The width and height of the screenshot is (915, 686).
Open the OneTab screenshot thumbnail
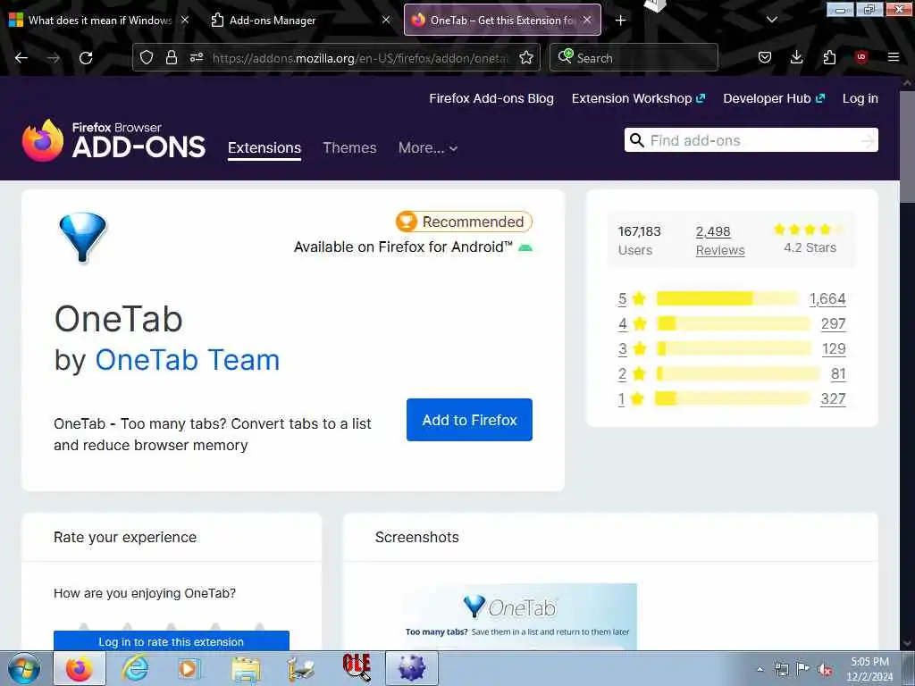tap(519, 616)
